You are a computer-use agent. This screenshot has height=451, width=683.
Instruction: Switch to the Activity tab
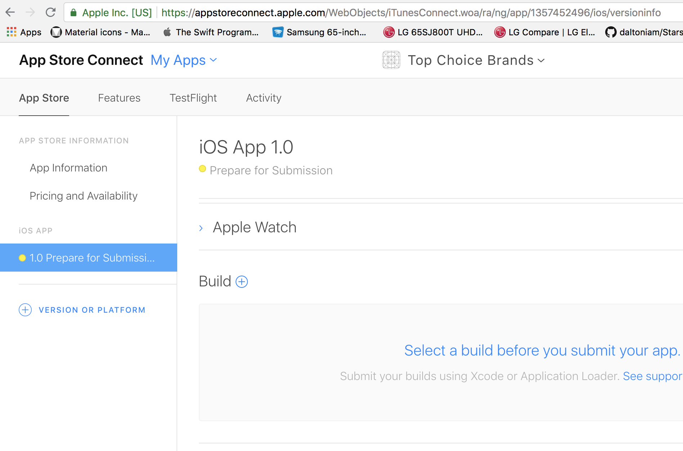tap(264, 98)
